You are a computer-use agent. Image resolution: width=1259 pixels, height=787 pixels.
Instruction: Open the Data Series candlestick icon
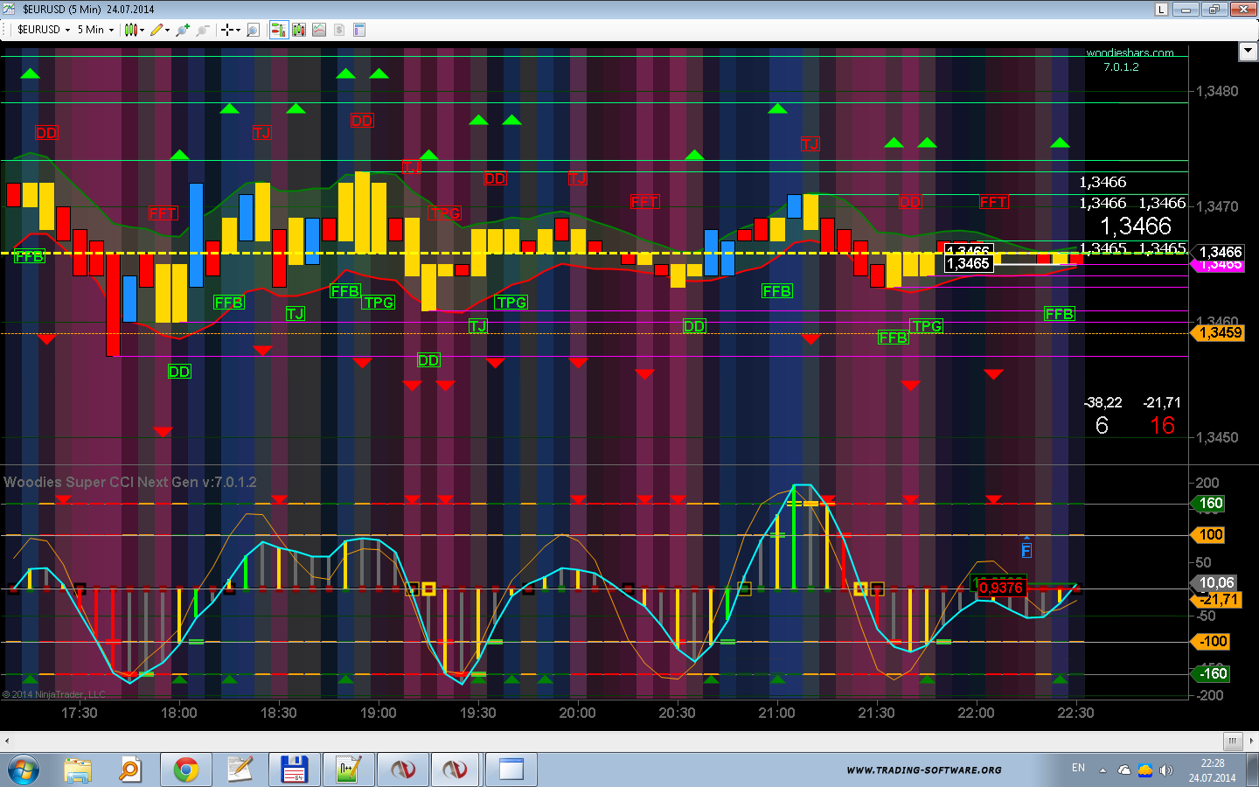299,30
